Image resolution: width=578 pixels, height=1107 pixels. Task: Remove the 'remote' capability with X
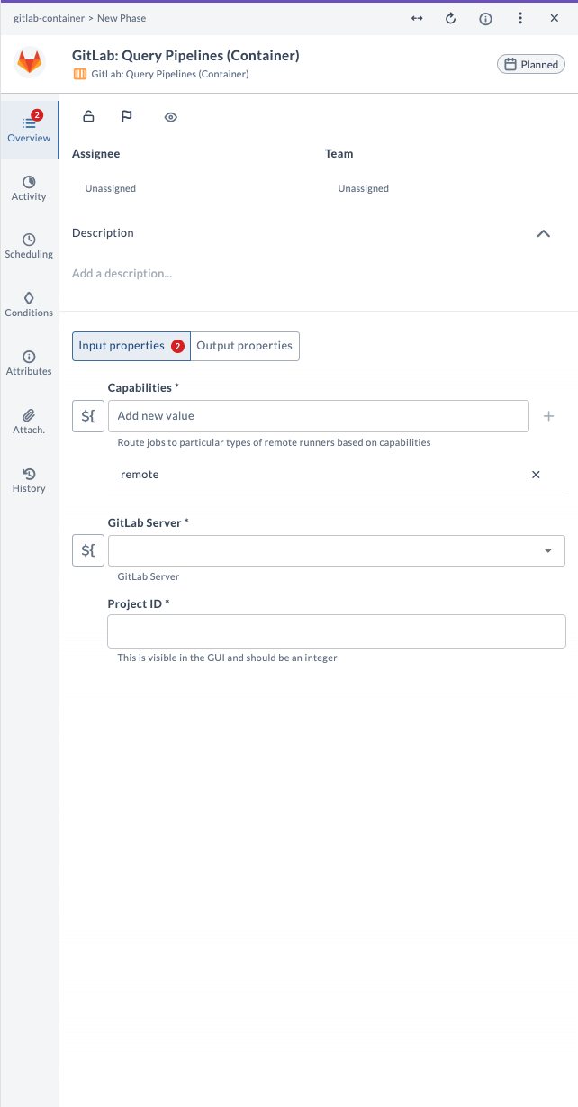tap(536, 475)
